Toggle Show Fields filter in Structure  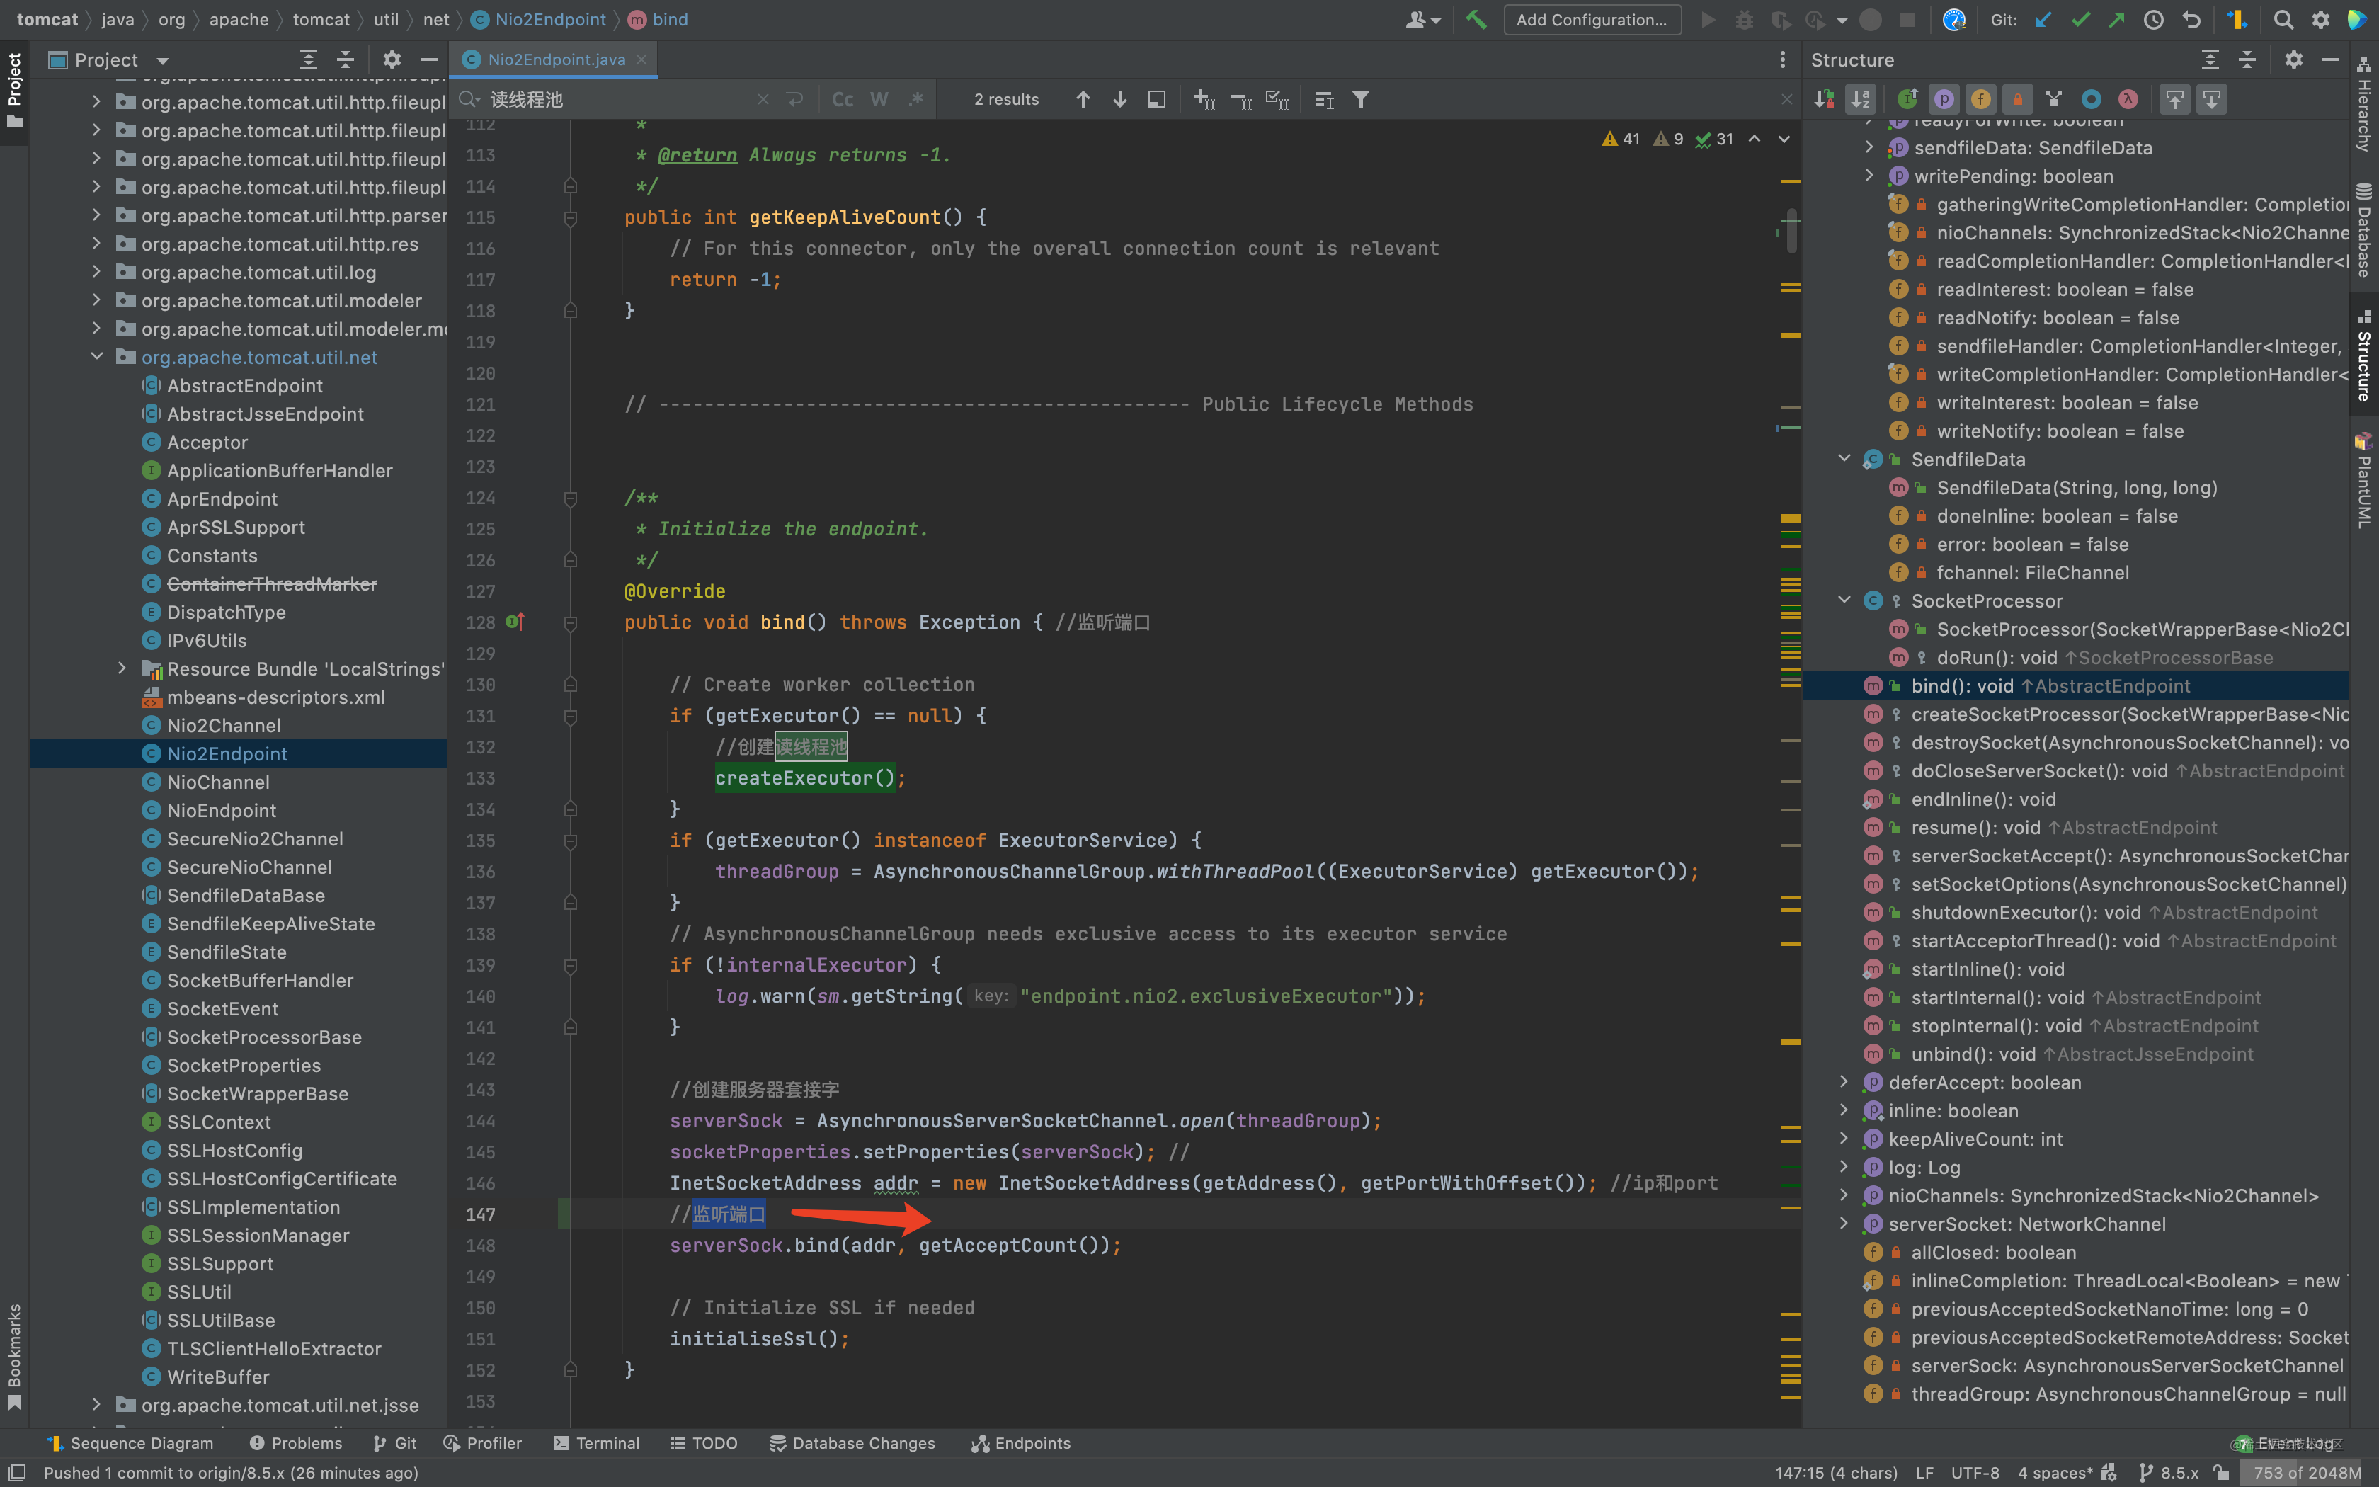[x=1980, y=99]
